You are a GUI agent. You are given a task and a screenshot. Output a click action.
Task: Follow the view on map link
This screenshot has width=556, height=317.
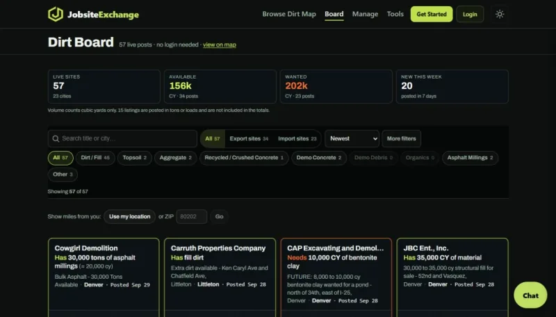(x=220, y=44)
